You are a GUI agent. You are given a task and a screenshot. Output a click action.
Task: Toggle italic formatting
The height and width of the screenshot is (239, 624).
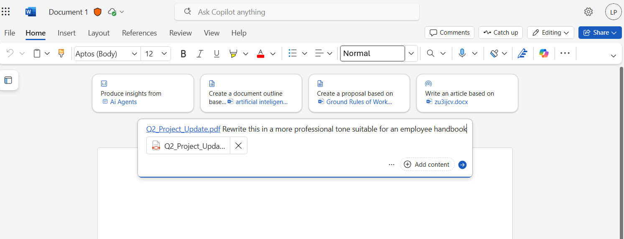click(200, 53)
